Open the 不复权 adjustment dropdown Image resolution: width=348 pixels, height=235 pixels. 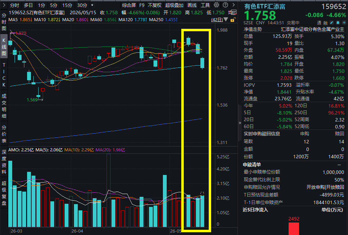(155, 5)
